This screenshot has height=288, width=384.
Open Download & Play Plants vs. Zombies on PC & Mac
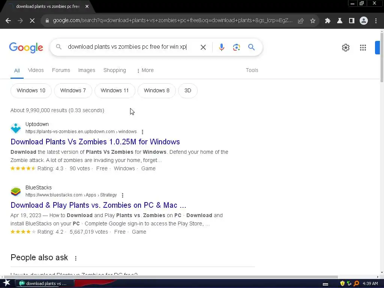[x=99, y=205]
